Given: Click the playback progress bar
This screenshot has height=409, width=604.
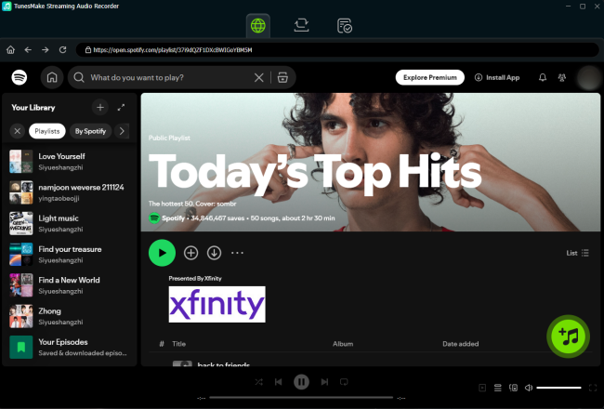Looking at the screenshot, I should click(x=301, y=398).
